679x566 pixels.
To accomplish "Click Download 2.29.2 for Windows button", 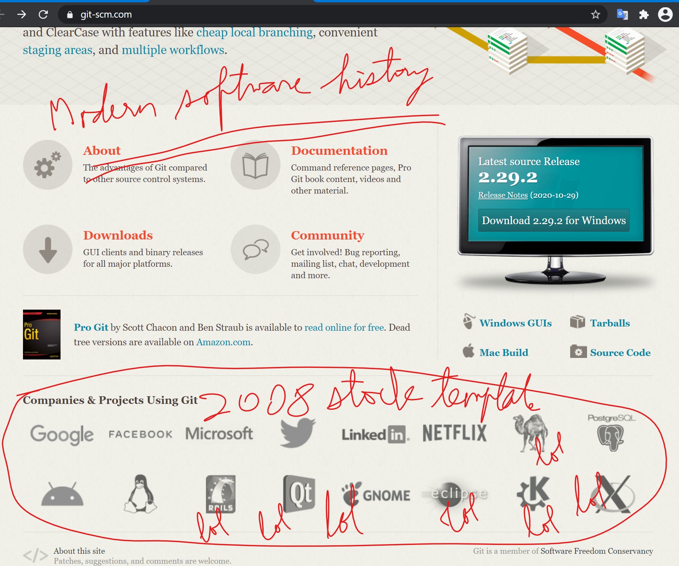I will point(554,220).
